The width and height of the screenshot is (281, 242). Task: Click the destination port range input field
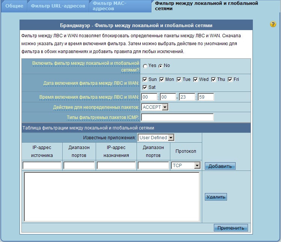[x=153, y=165]
